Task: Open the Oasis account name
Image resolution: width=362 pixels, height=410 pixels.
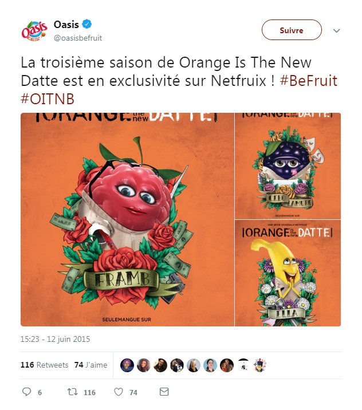Action: coord(66,25)
